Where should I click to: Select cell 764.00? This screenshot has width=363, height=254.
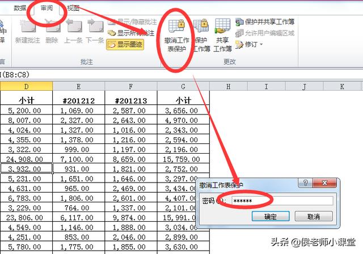79,208
